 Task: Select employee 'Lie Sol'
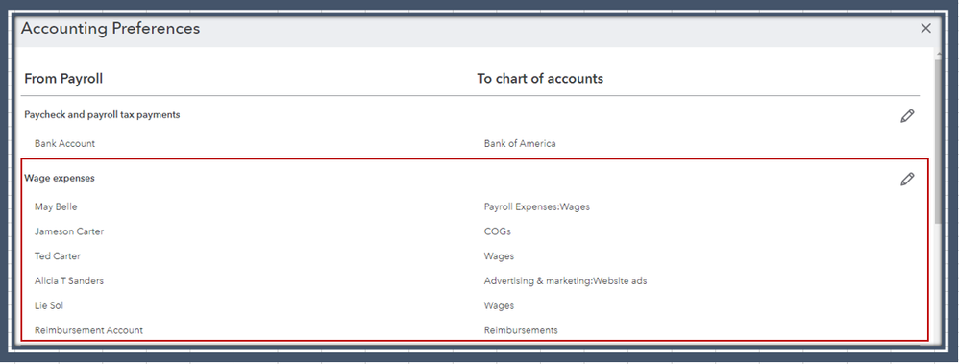(49, 305)
